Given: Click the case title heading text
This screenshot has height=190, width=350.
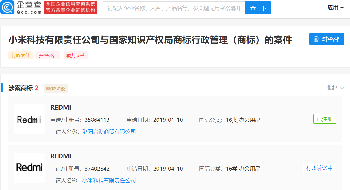Looking at the screenshot, I should click(x=150, y=40).
